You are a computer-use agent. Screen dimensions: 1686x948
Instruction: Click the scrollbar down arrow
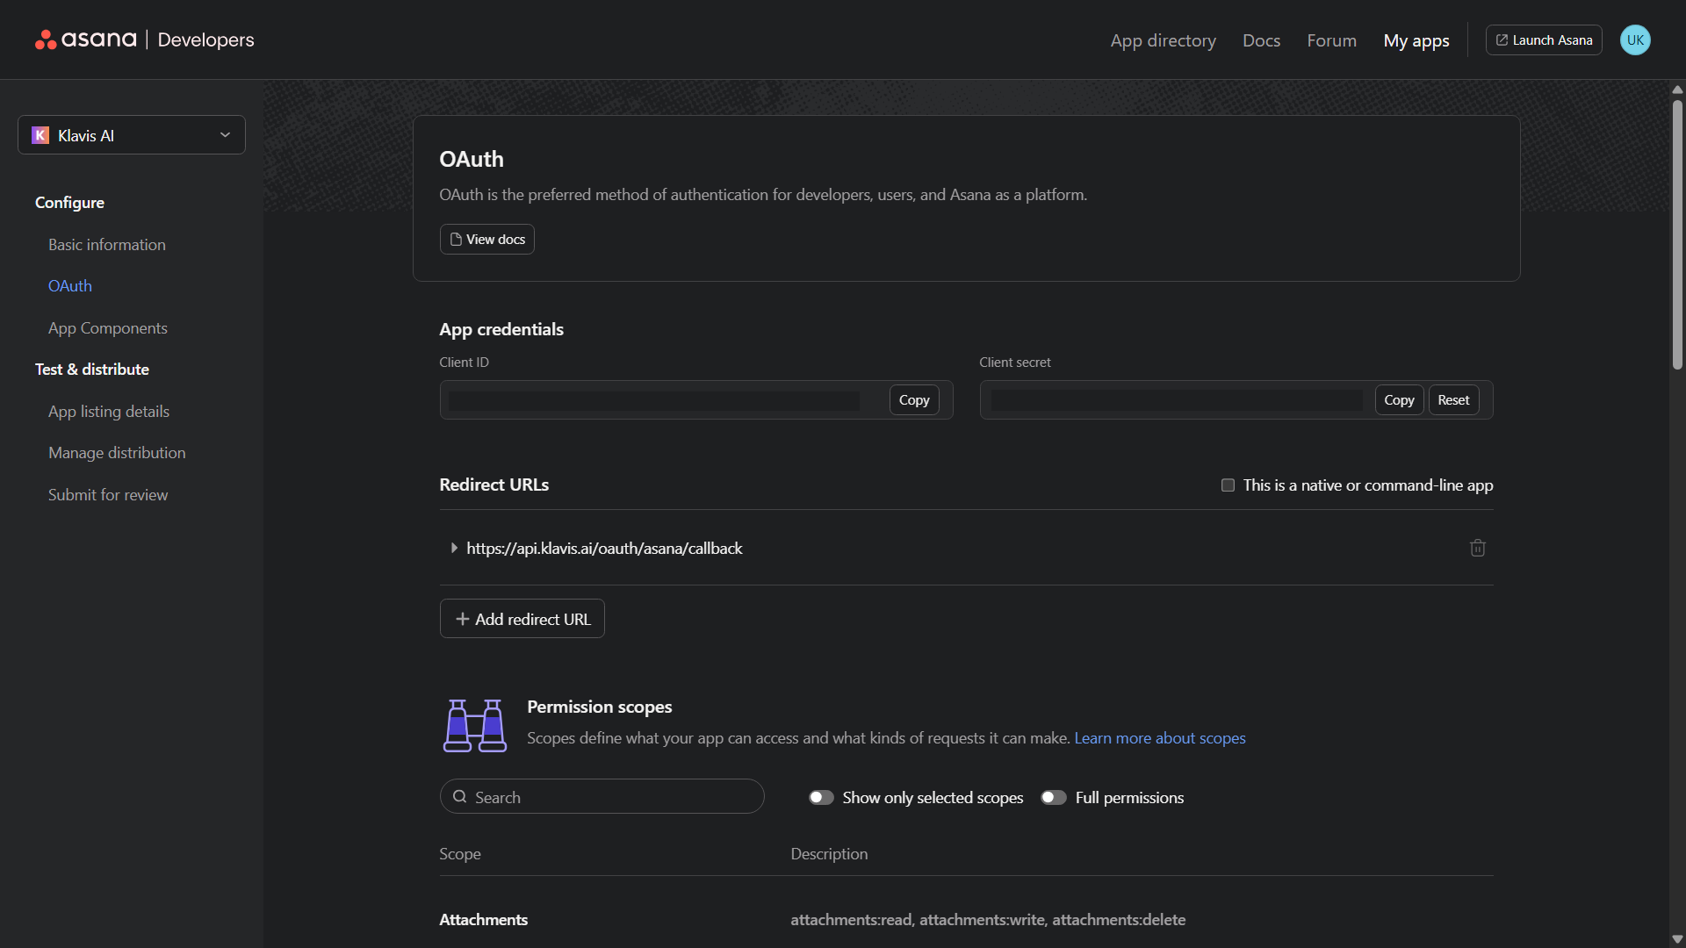[1677, 939]
